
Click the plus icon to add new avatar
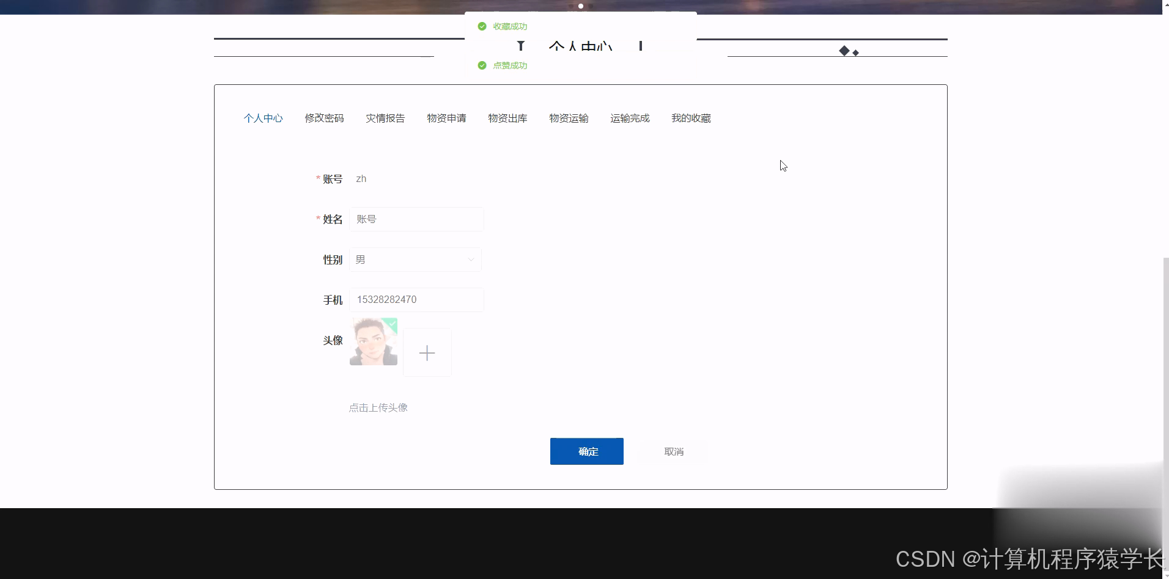427,352
